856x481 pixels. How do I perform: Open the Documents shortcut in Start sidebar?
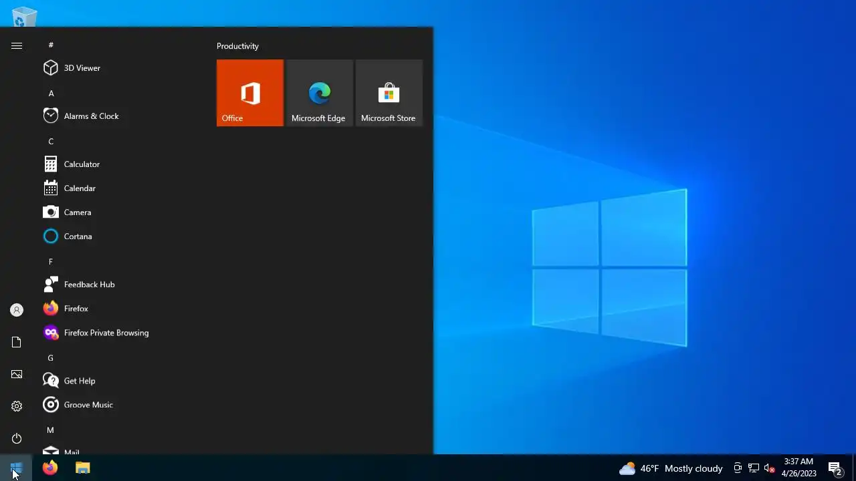point(17,342)
